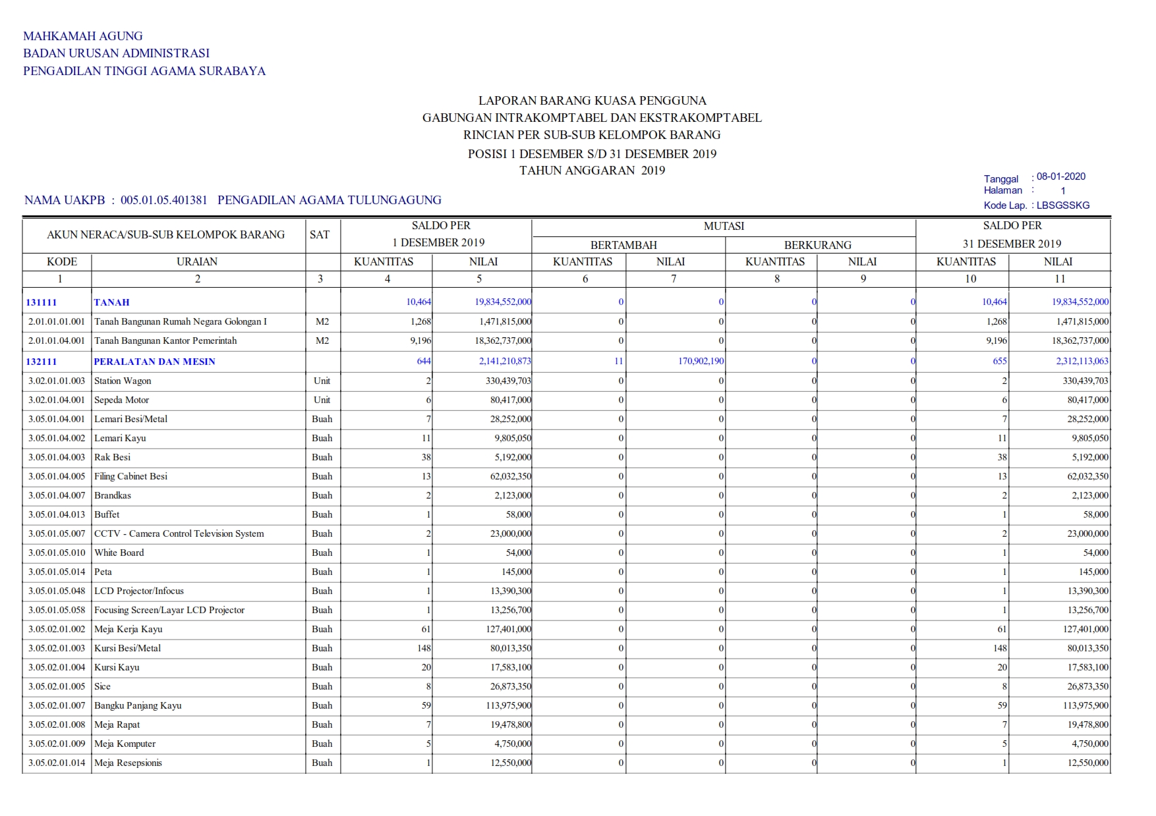This screenshot has height=816, width=1156.
Task: Select the report date 08-01-2020
Action: [1061, 177]
